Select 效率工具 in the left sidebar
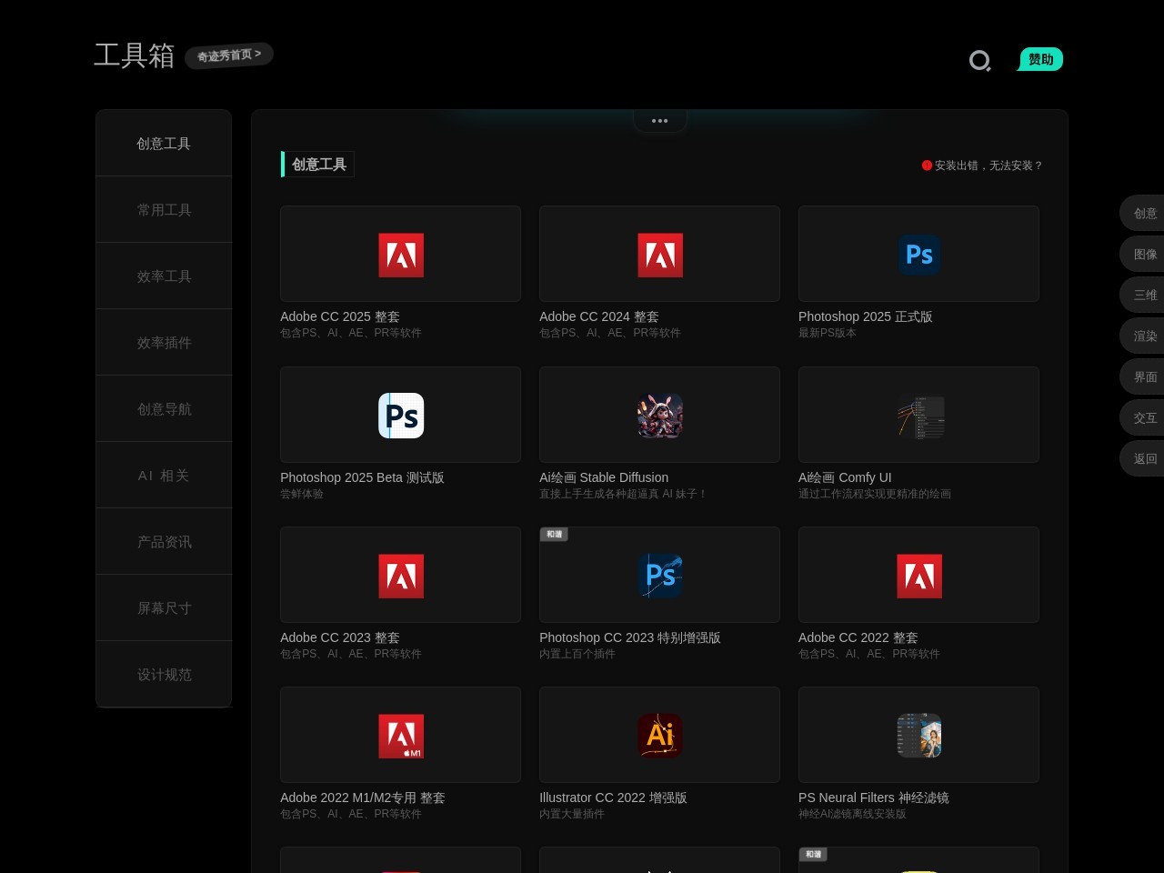Viewport: 1164px width, 873px height. click(x=164, y=276)
